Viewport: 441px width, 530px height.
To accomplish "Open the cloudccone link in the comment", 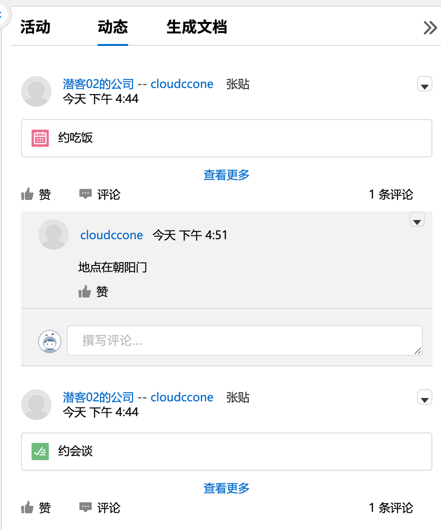I will point(111,235).
